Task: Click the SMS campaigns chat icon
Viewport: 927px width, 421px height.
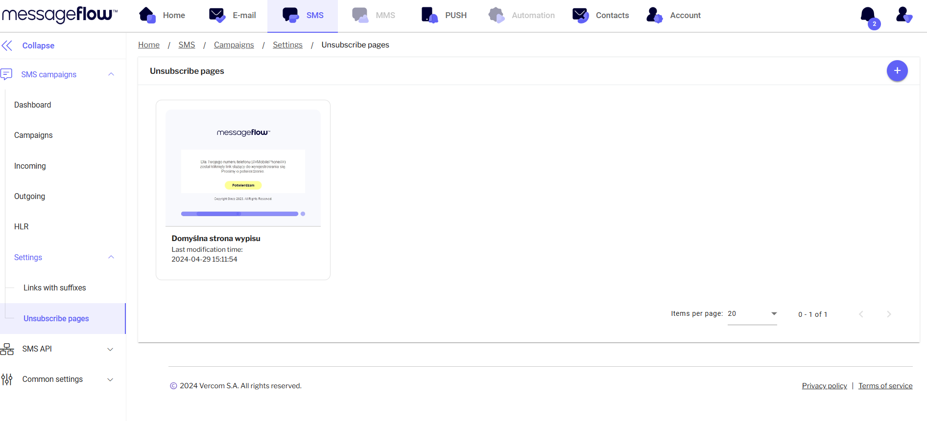Action: (x=7, y=74)
